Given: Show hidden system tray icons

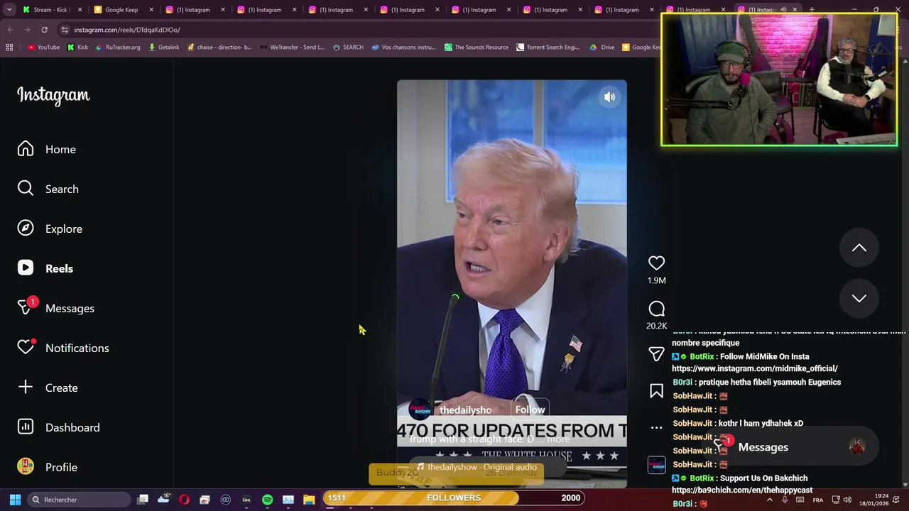Looking at the screenshot, I should [x=770, y=500].
